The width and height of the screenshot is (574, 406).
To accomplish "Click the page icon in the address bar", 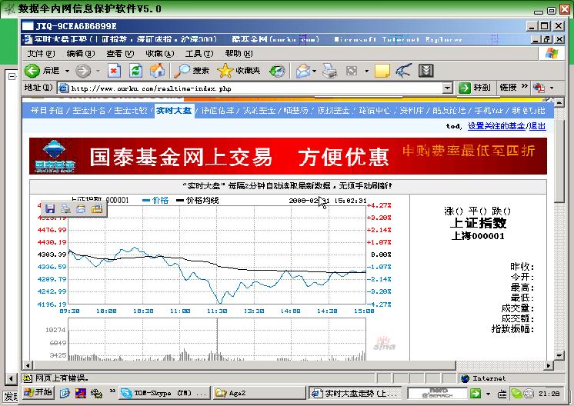I will tap(64, 88).
